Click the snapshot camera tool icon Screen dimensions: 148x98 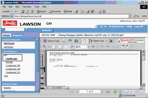coord(111,41)
